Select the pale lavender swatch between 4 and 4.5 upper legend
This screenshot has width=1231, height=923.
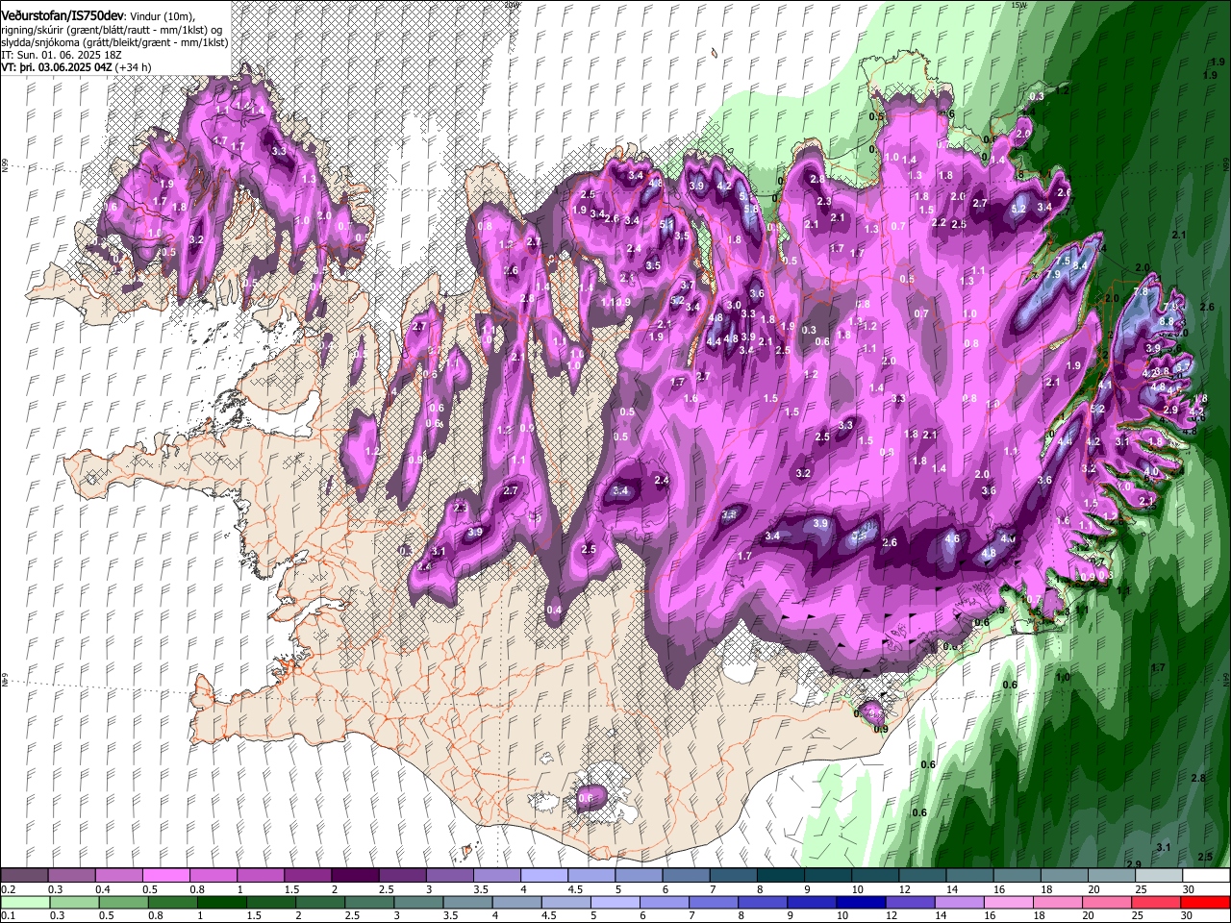tap(544, 876)
